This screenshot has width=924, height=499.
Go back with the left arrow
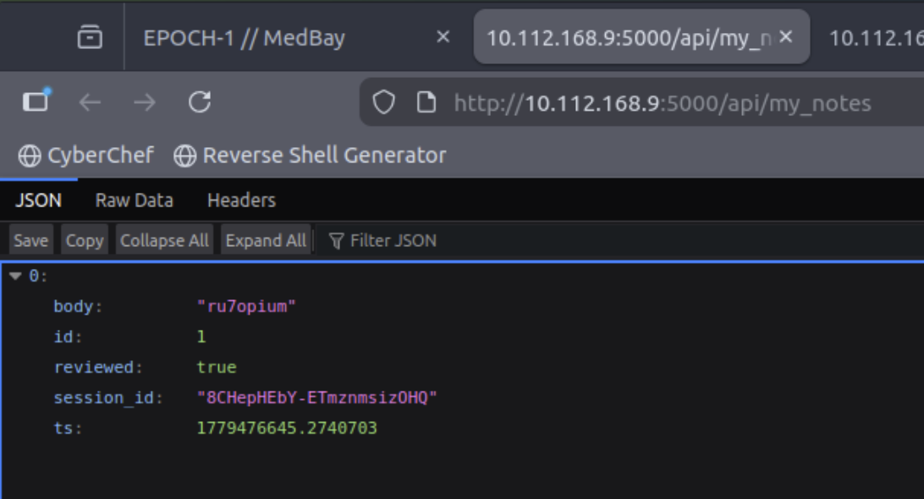click(x=90, y=102)
